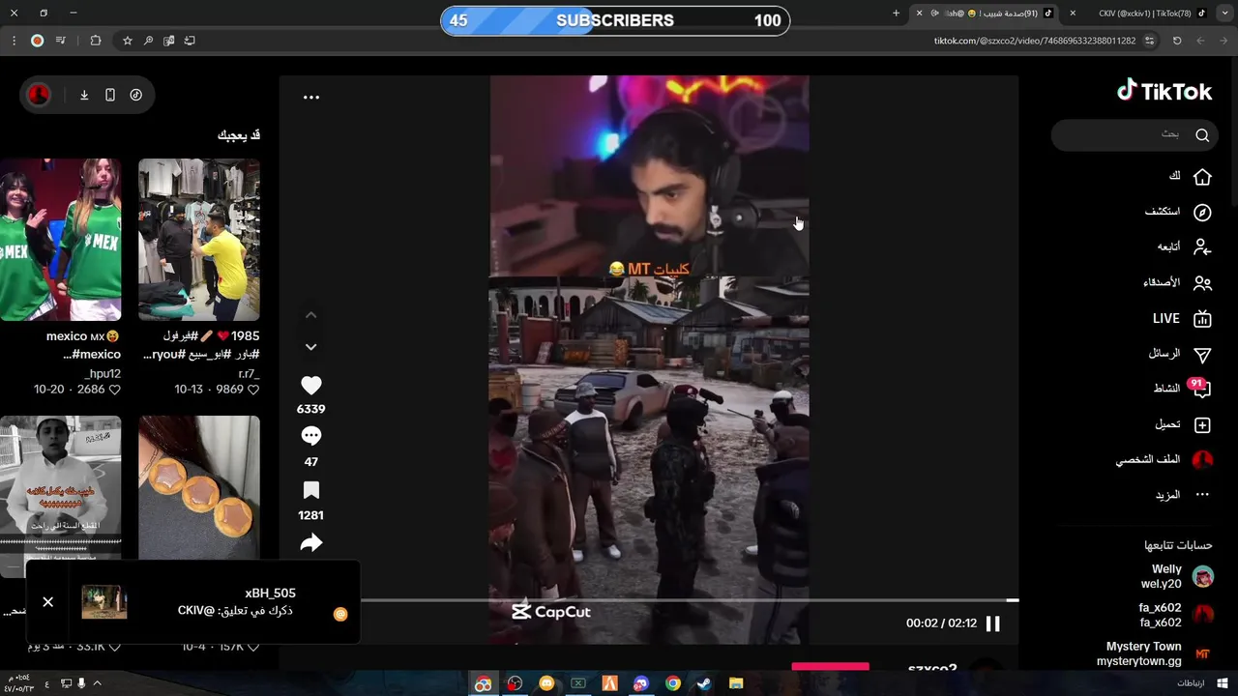Open the 1985 recommended video thumbnail
Screen dimensions: 1238x696
pos(199,240)
